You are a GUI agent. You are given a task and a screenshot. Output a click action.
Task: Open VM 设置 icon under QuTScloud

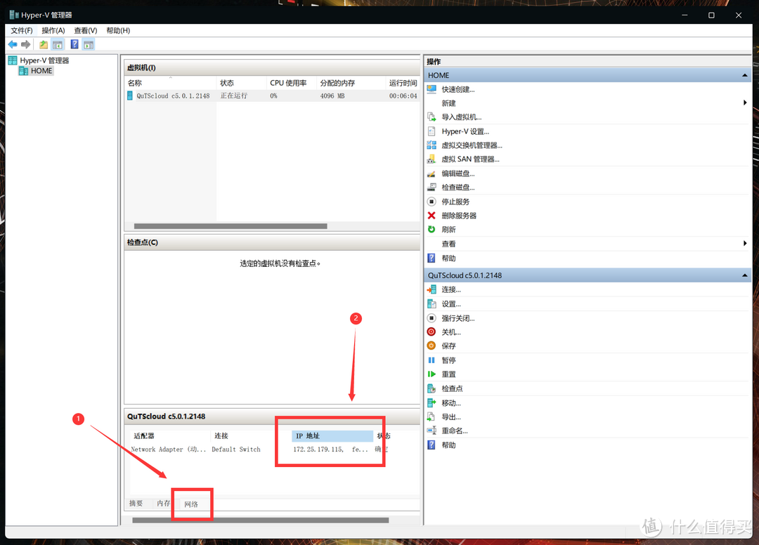(432, 303)
